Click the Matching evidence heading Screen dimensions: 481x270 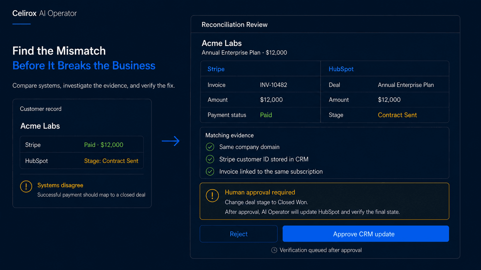[229, 135]
